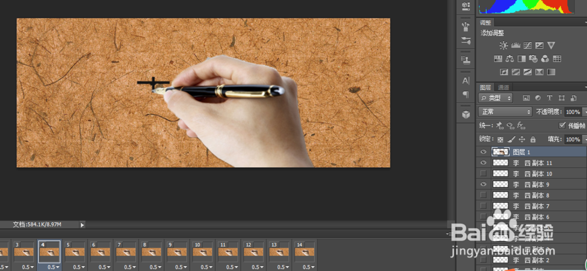Filter layers by shape layers
This screenshot has width=587, height=271.
pos(562,98)
